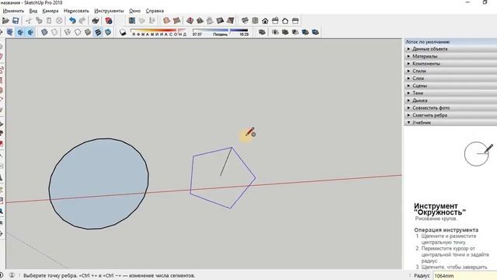This screenshot has height=280, width=497.
Task: Expand the Слои panel
Action: pos(450,78)
